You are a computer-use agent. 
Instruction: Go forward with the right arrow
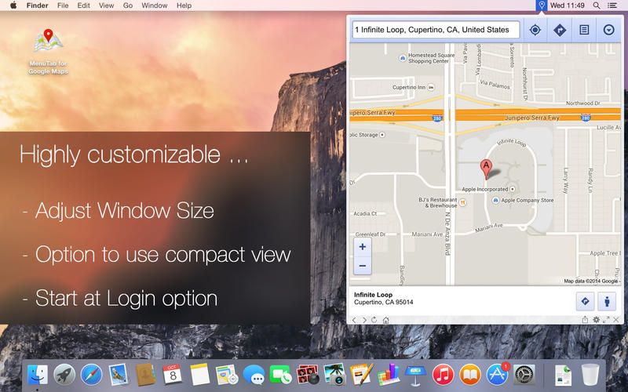pos(364,320)
